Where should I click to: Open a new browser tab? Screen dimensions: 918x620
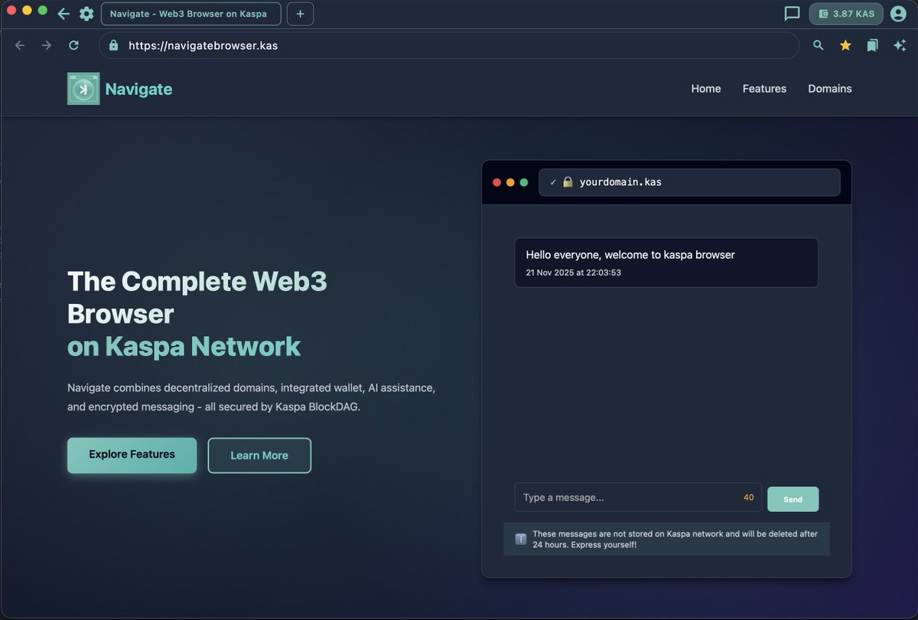tap(300, 14)
